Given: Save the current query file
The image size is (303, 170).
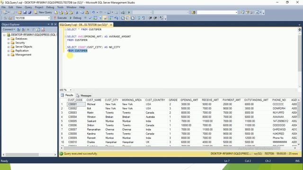Looking at the screenshot, I should [x=25, y=12].
